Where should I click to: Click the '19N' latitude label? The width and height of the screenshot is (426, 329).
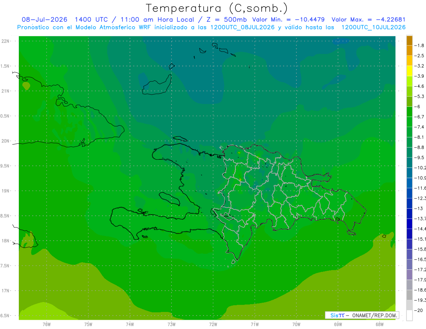5,191
